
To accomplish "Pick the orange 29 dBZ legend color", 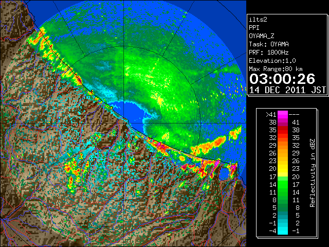I will (283, 145).
